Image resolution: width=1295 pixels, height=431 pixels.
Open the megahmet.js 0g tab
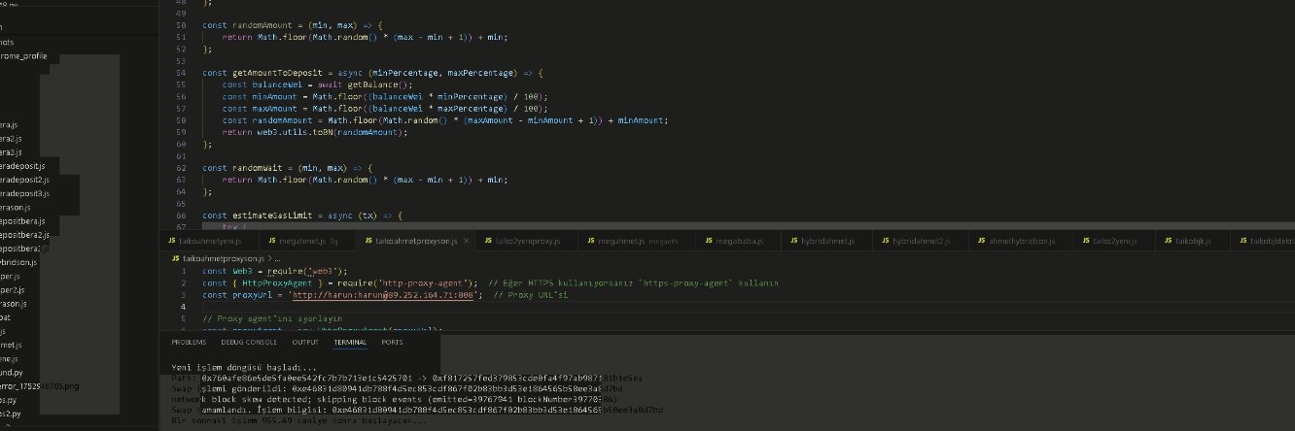click(308, 241)
